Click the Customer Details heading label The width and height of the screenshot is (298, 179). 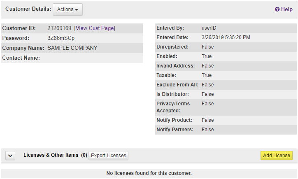click(x=28, y=9)
